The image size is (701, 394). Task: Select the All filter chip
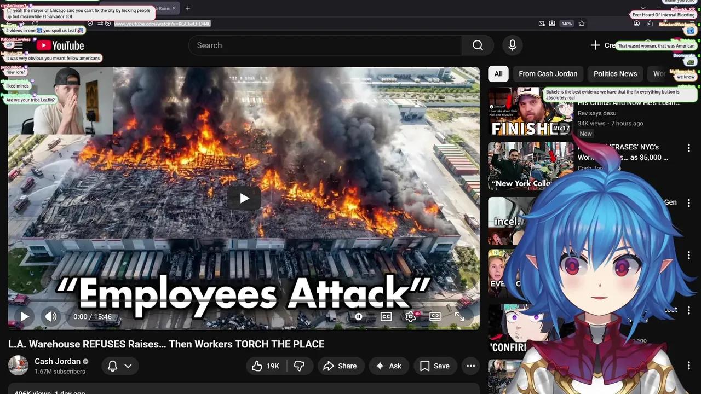pyautogui.click(x=498, y=74)
